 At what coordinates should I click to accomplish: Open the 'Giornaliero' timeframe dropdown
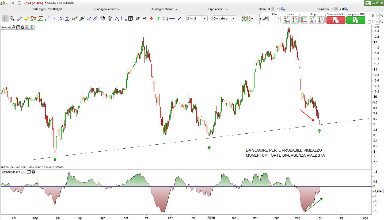coord(224,18)
